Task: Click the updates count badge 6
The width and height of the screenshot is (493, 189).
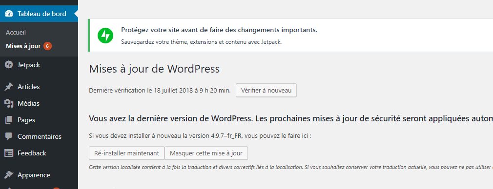Action: click(x=47, y=46)
